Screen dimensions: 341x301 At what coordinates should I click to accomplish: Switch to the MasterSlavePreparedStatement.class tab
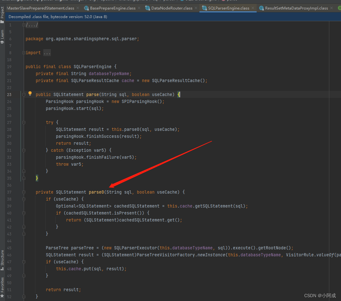(40, 8)
